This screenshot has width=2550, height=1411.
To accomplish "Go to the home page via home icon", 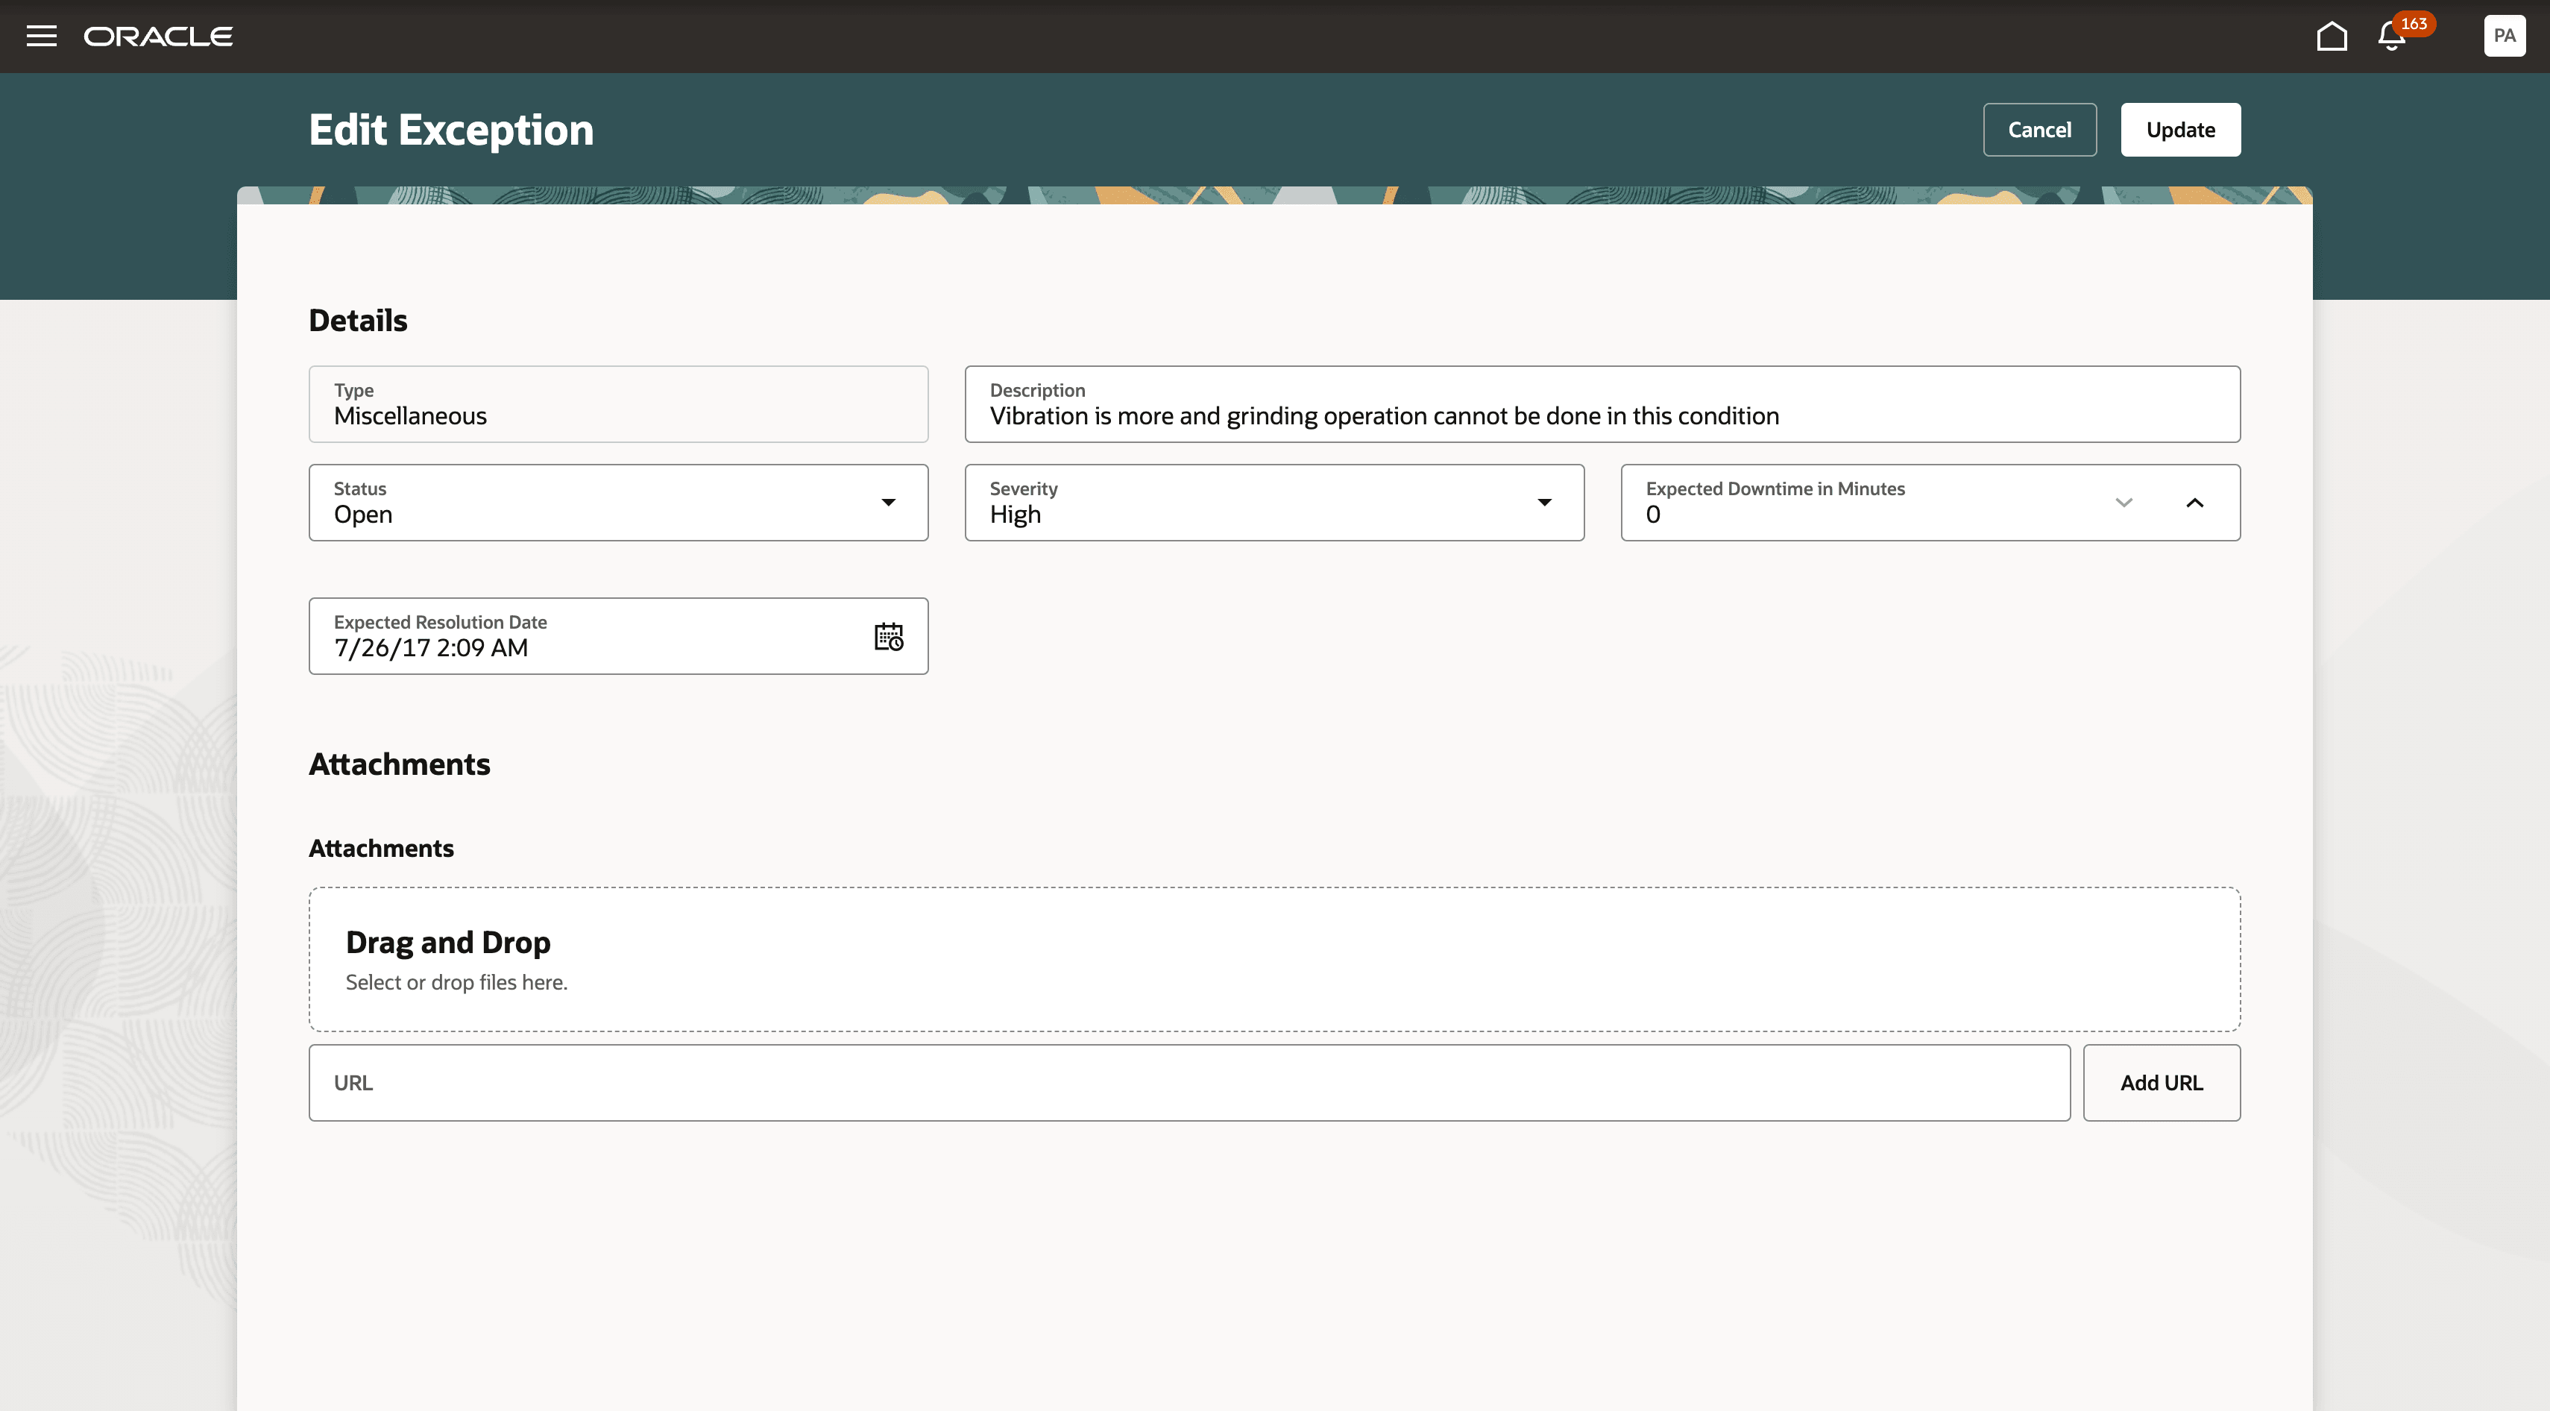I will coord(2332,37).
